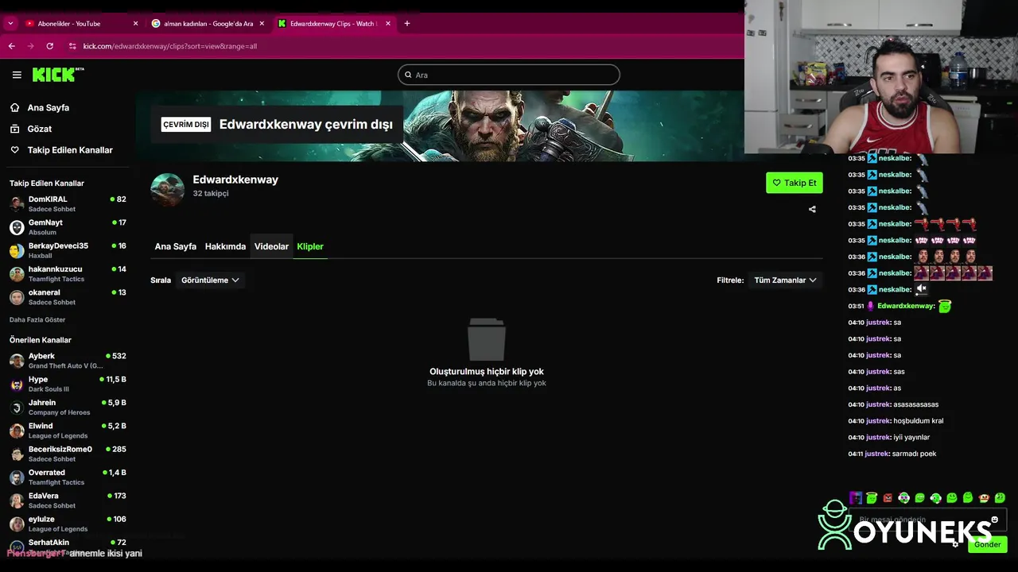
Task: Click Daha Fazla Göster link
Action: pyautogui.click(x=37, y=319)
